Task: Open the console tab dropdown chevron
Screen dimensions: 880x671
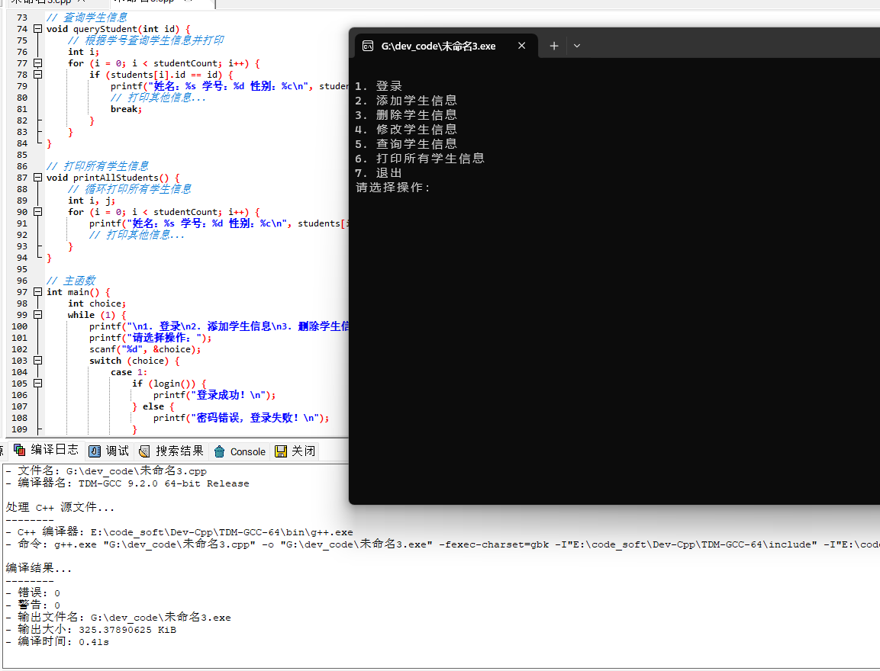Action: [576, 46]
